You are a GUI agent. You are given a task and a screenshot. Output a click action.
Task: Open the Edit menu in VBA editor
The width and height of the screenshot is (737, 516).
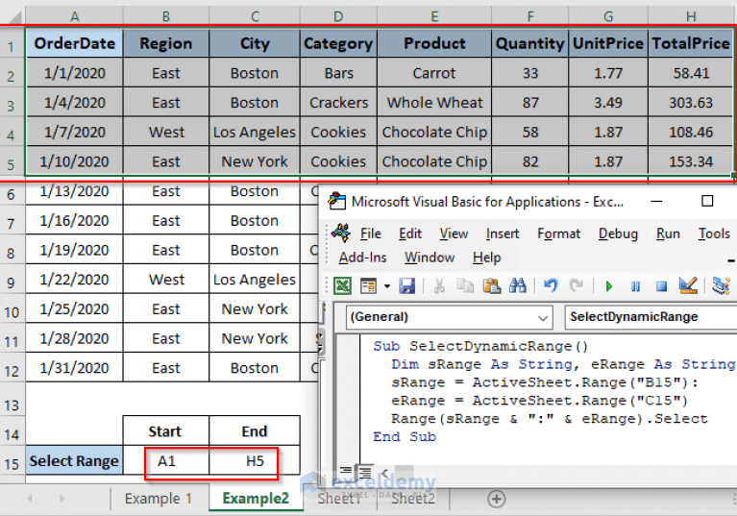[410, 233]
